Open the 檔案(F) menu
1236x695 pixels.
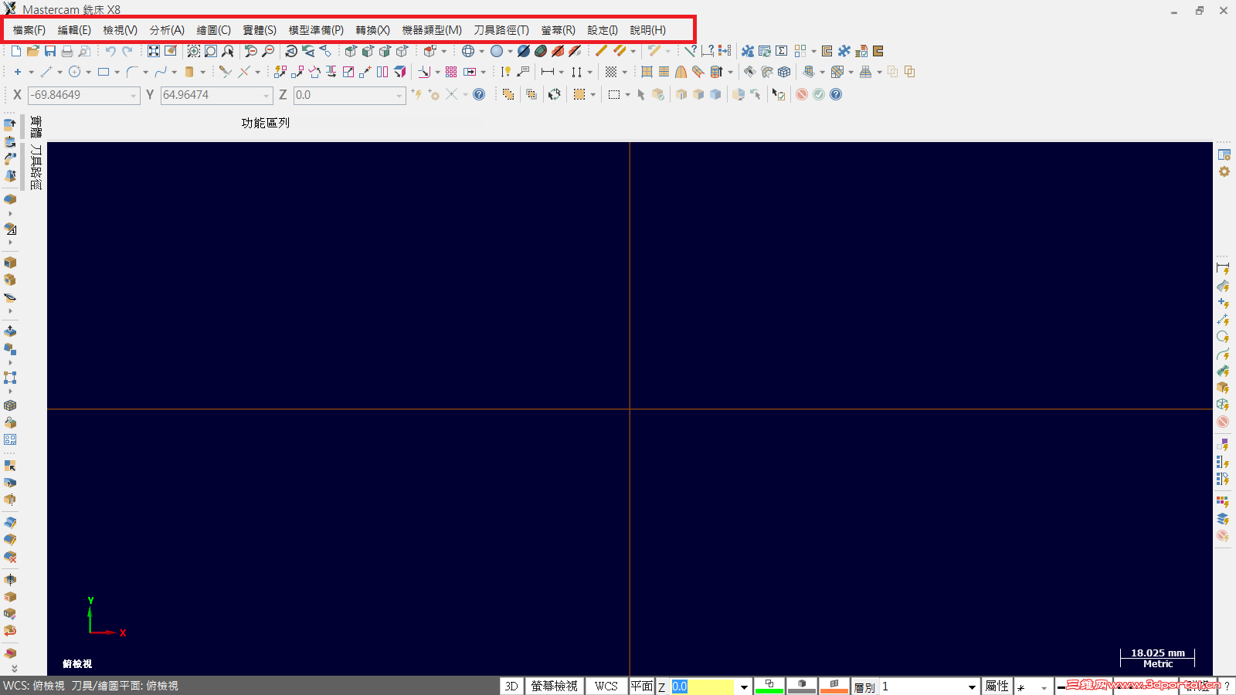29,30
